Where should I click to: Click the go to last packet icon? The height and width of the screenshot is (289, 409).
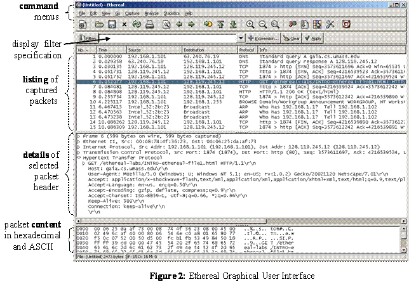pyautogui.click(x=232, y=24)
